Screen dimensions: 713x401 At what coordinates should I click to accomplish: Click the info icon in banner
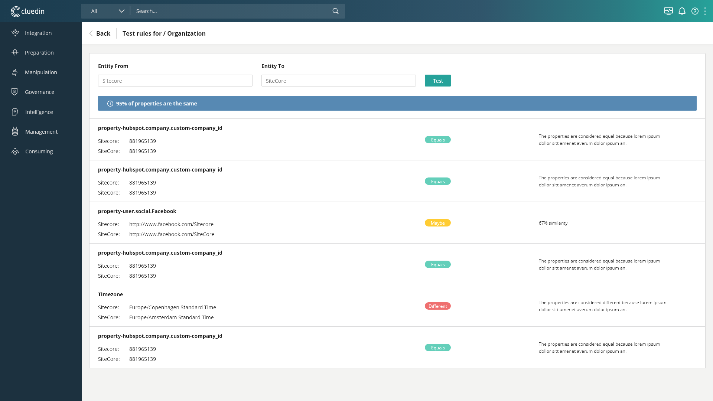tap(110, 104)
